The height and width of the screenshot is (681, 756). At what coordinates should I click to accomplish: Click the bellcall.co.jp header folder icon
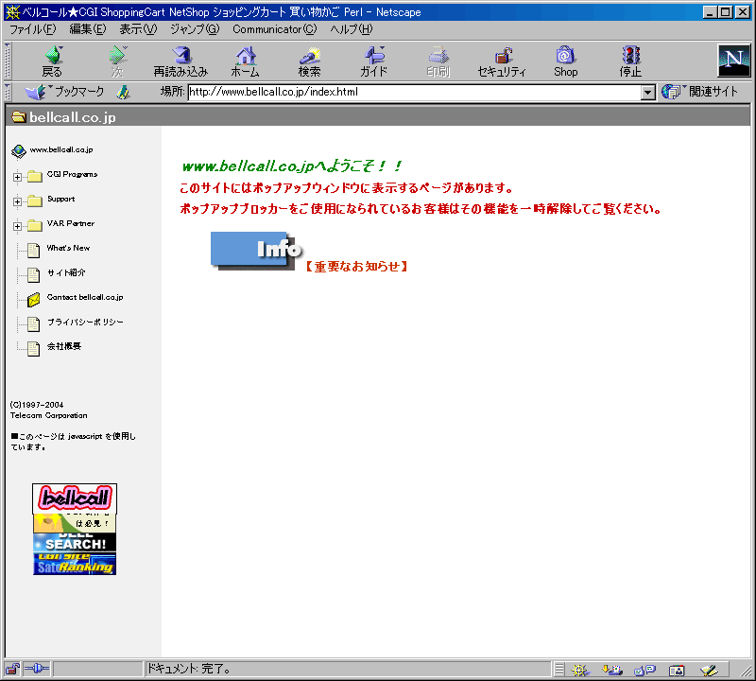tap(19, 116)
